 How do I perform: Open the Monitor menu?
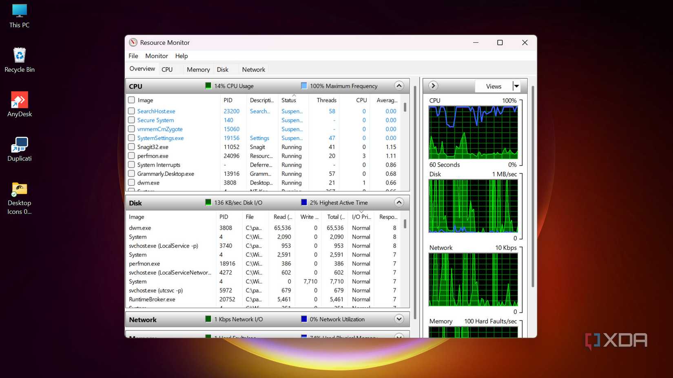156,56
